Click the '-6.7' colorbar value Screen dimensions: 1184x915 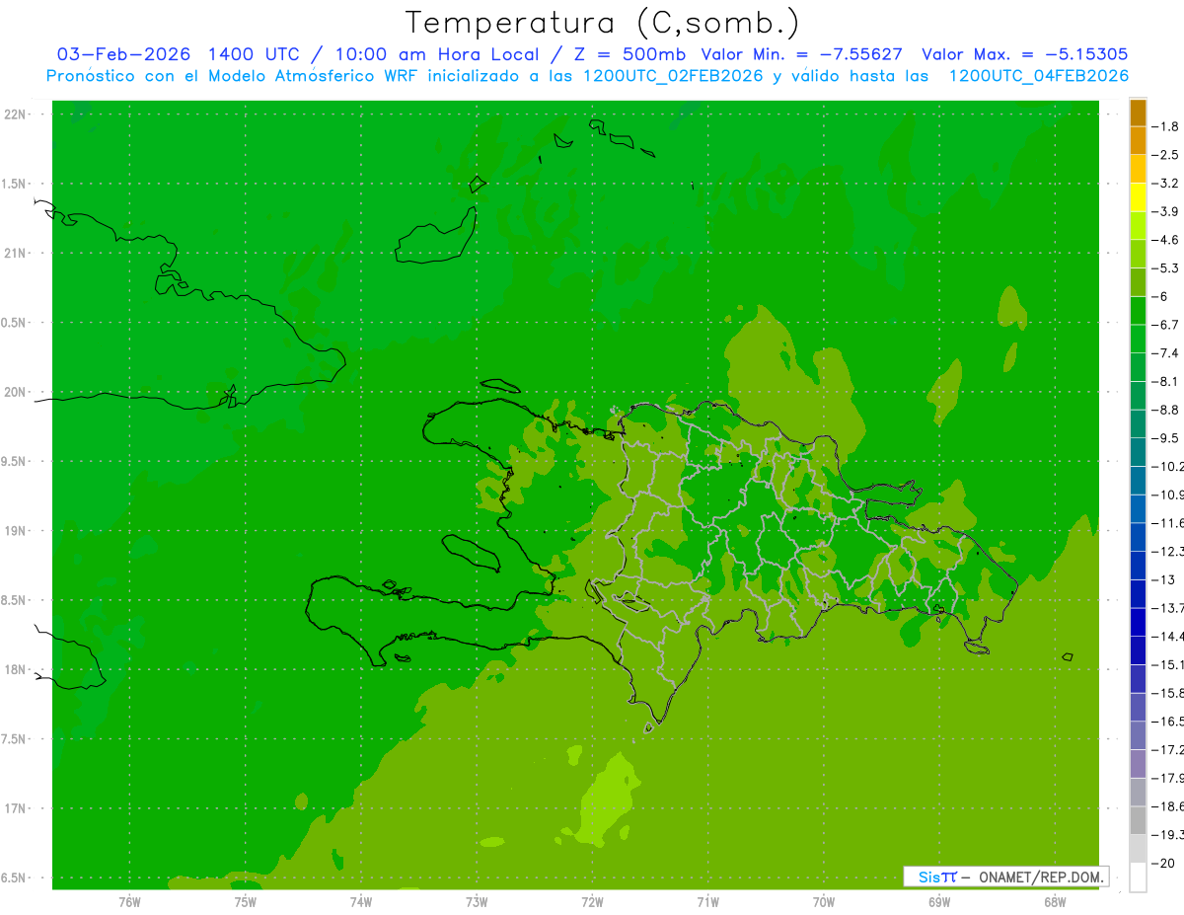coord(1165,325)
